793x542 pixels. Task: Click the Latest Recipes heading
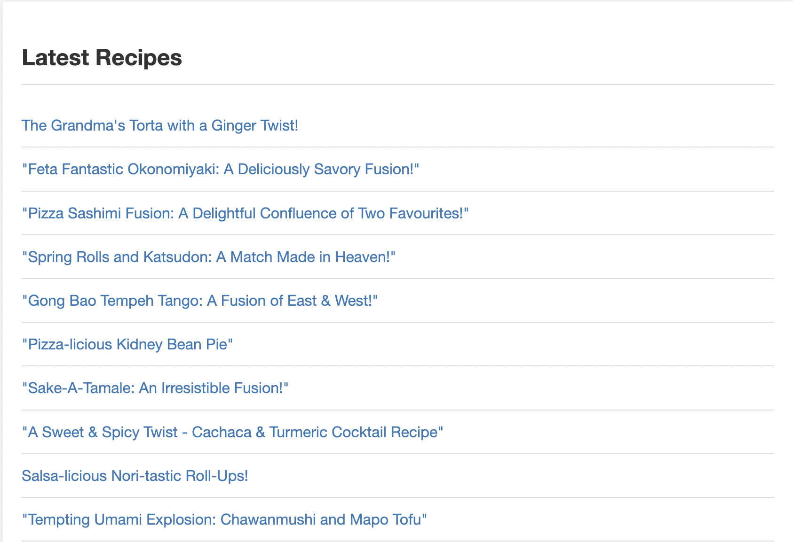[x=102, y=58]
